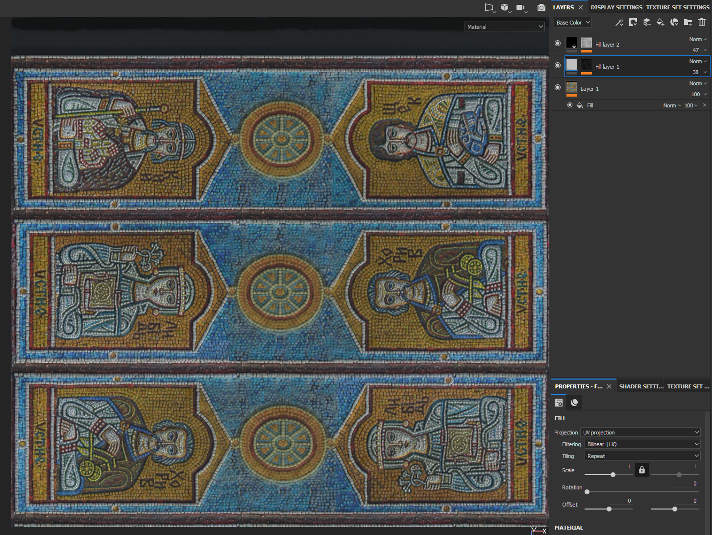
Task: Add a new fill layer
Action: pyautogui.click(x=661, y=22)
